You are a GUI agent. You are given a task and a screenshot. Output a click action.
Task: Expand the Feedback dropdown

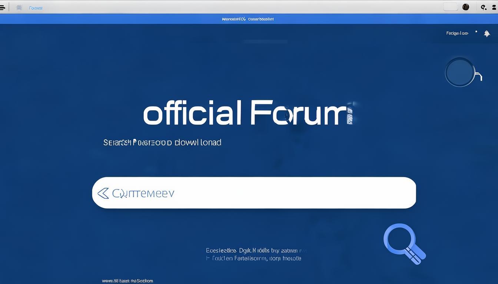click(457, 33)
